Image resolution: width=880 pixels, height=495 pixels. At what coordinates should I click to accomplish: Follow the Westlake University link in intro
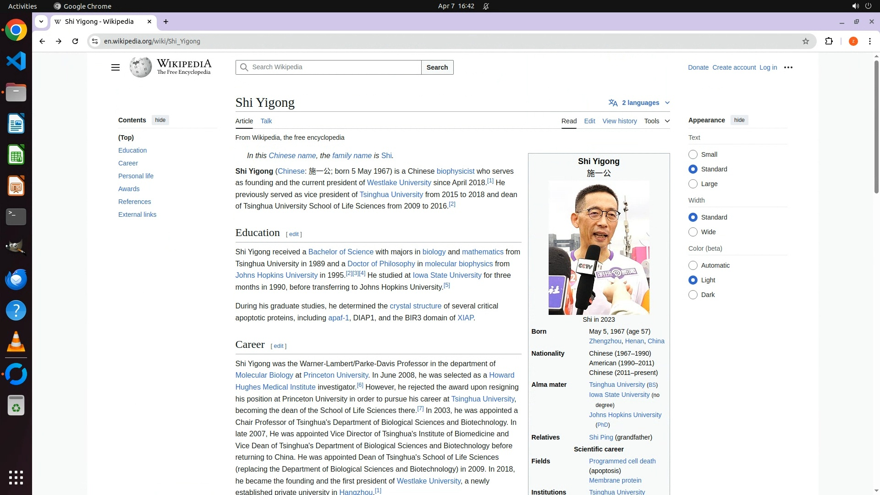pyautogui.click(x=399, y=182)
